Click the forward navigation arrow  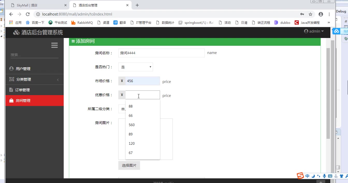[x=19, y=14]
